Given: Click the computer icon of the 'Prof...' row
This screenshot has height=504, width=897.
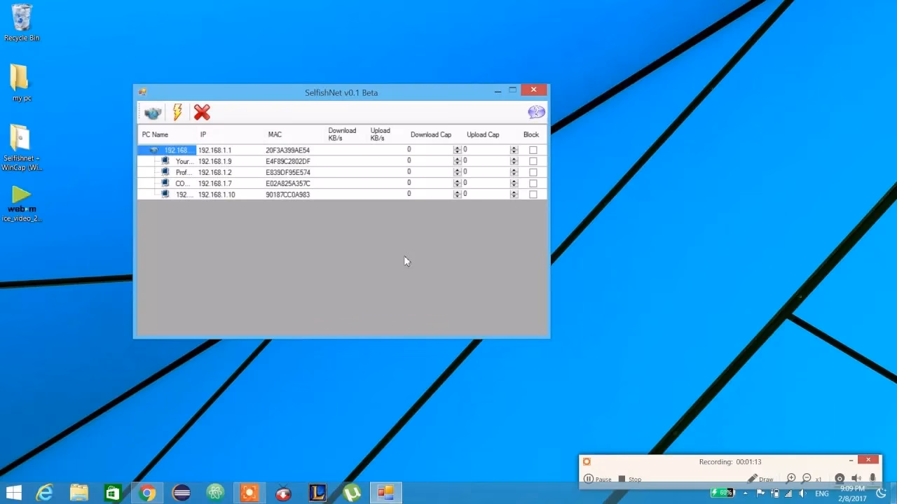Looking at the screenshot, I should 165,172.
